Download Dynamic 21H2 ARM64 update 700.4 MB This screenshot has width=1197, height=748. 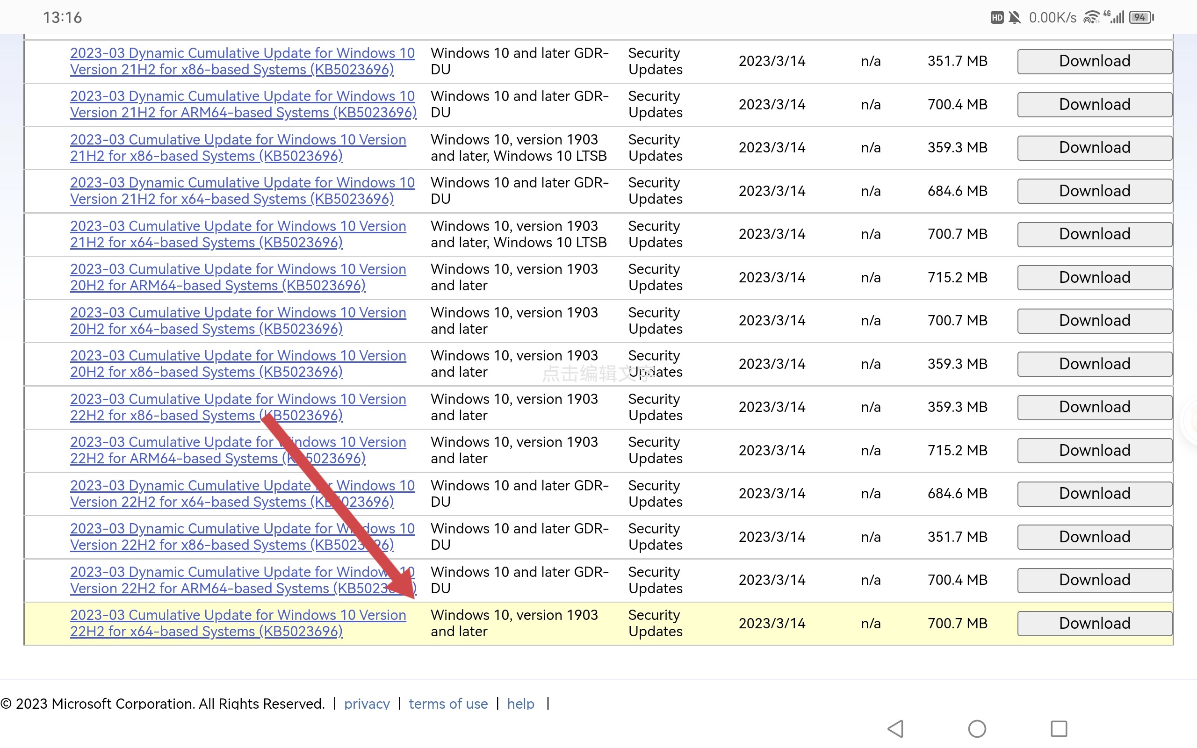click(x=1095, y=104)
